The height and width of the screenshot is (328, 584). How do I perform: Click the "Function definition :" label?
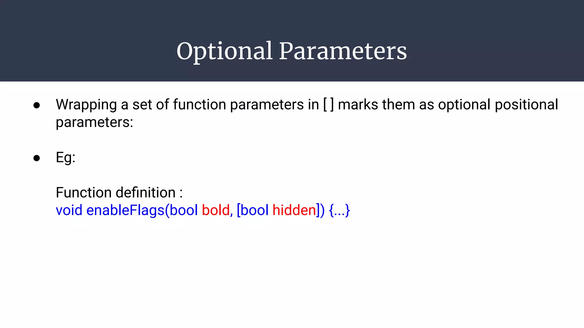click(119, 192)
